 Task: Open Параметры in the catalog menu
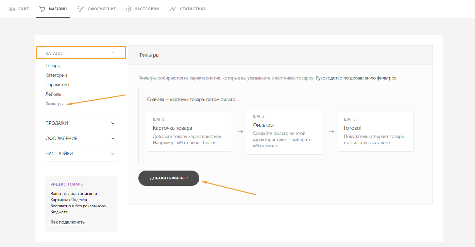[57, 85]
